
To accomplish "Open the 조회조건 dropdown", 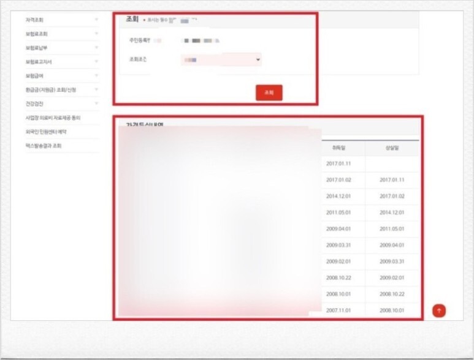I will (x=221, y=59).
